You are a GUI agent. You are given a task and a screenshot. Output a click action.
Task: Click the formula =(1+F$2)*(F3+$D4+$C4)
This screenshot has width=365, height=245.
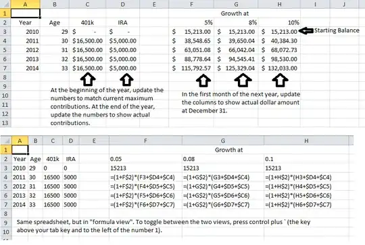[x=145, y=177]
